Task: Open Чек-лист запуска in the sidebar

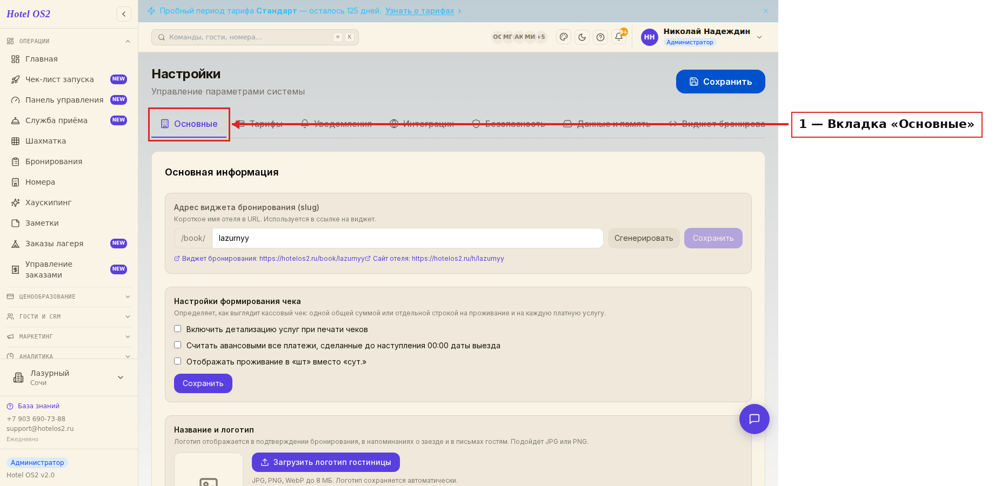Action: 69,79
